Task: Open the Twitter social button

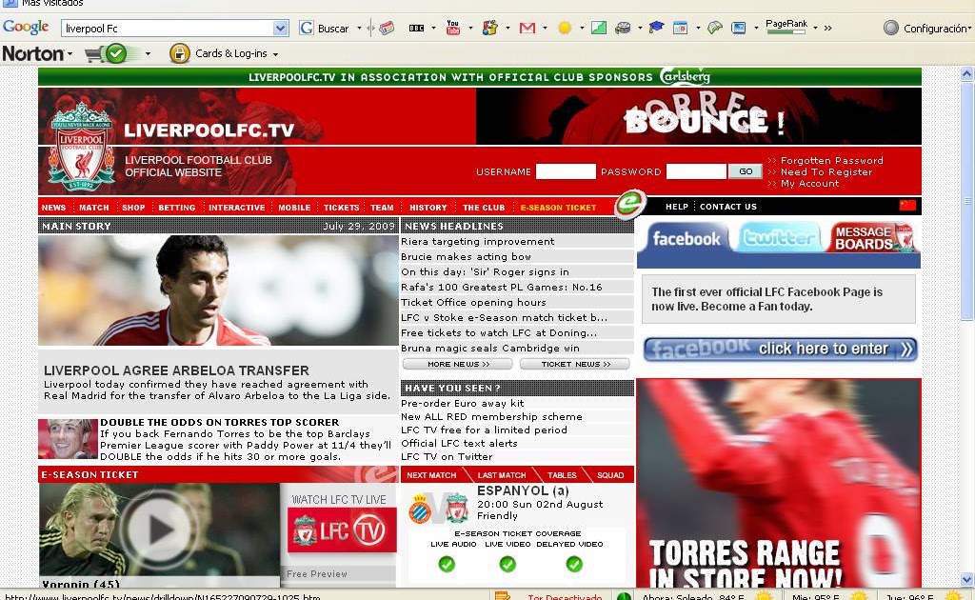Action: pyautogui.click(x=779, y=238)
